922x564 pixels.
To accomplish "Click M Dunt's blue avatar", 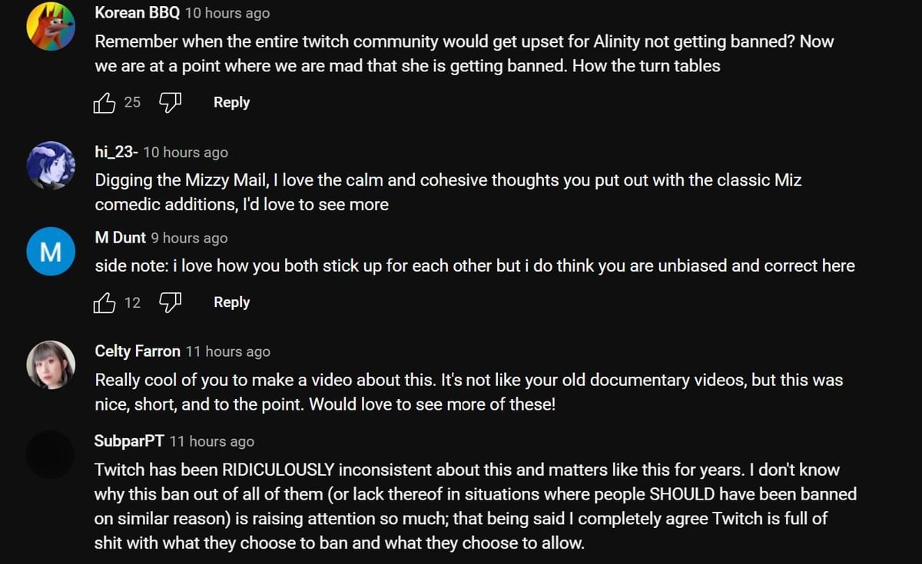I will (51, 251).
